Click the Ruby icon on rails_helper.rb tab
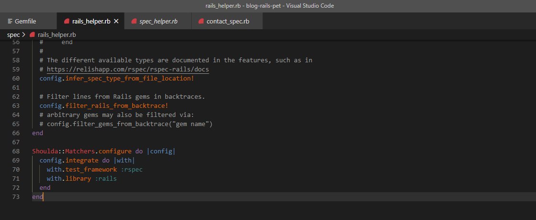Image resolution: width=536 pixels, height=220 pixels. 67,21
